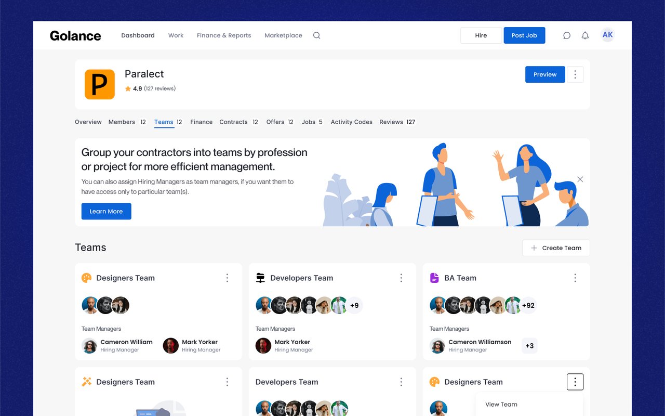Click the BA Team document icon
The width and height of the screenshot is (665, 416).
click(434, 278)
